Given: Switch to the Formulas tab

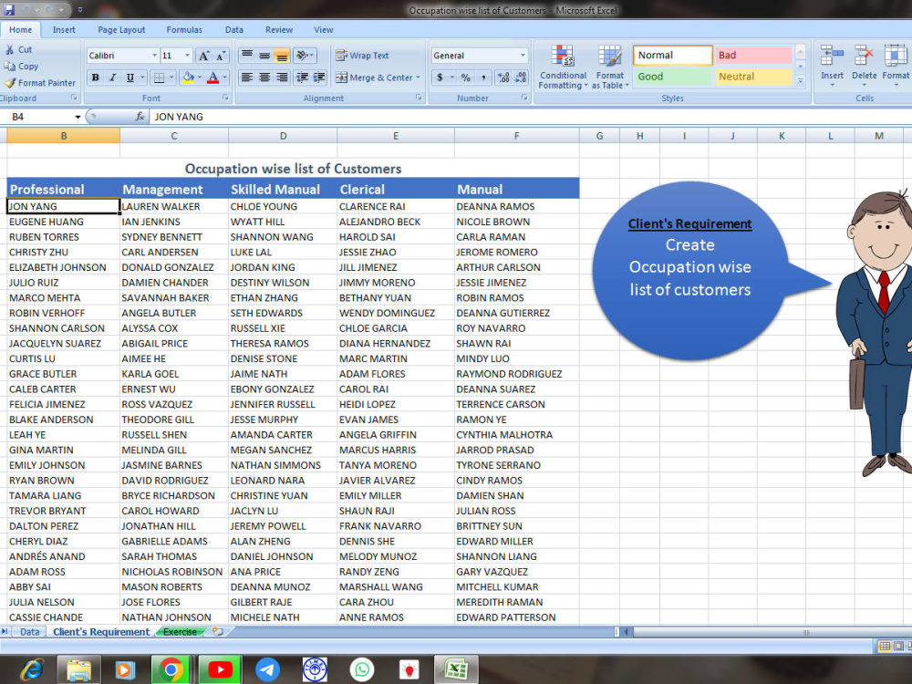Looking at the screenshot, I should (x=184, y=30).
